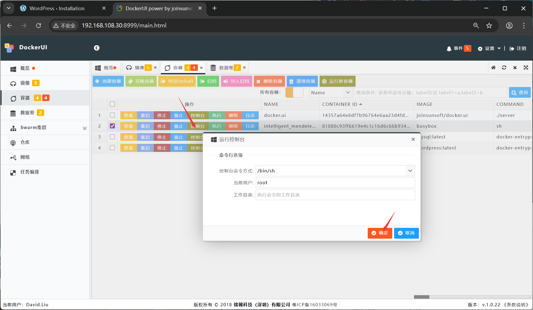
Task: Open Registry in the left sidebar
Action: pos(45,142)
